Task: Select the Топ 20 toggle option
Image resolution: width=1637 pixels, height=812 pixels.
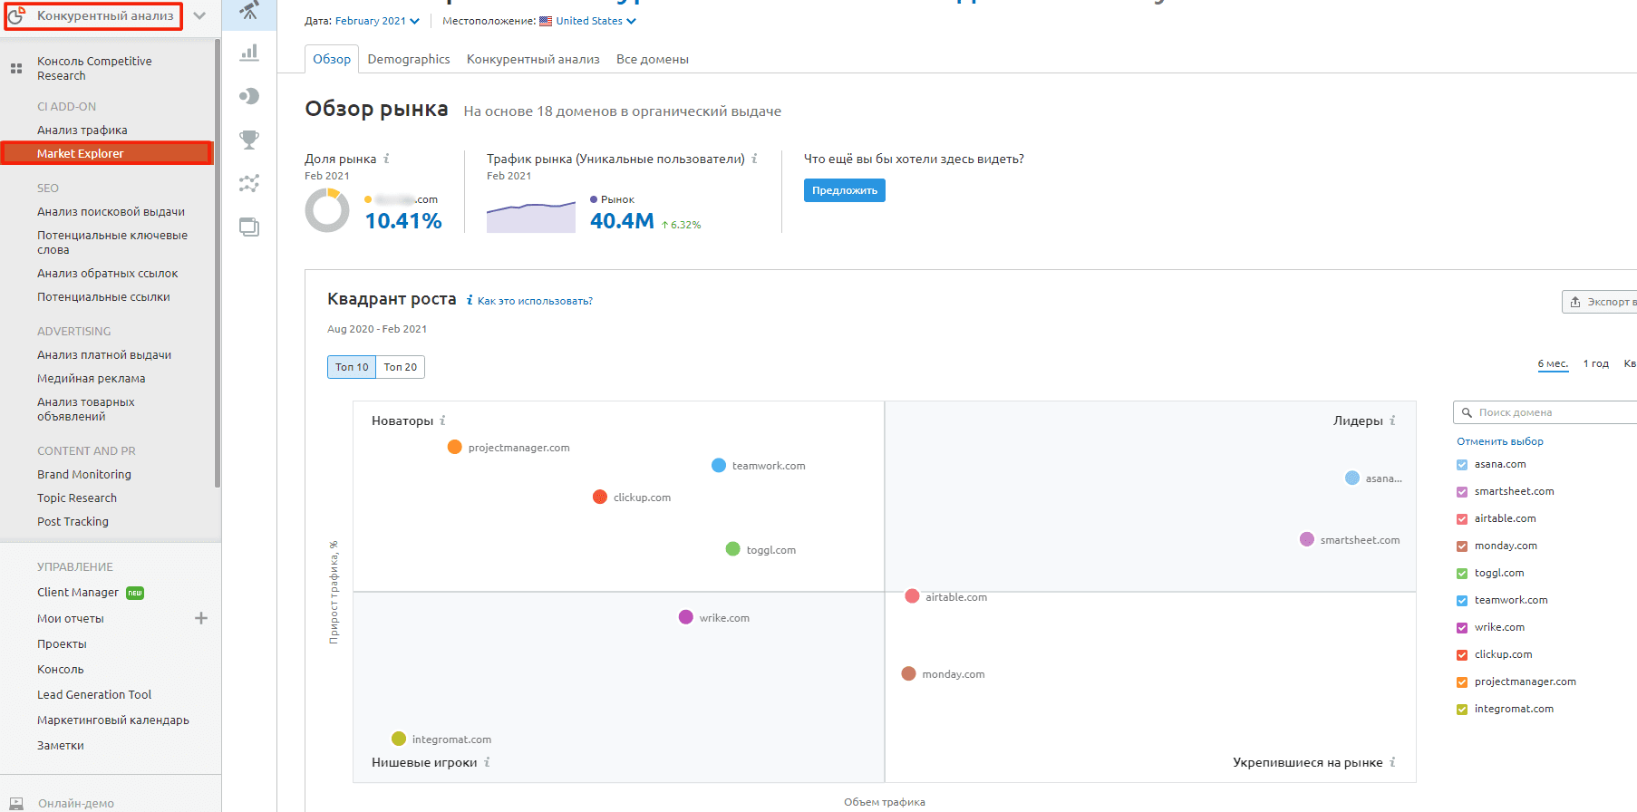Action: click(400, 367)
